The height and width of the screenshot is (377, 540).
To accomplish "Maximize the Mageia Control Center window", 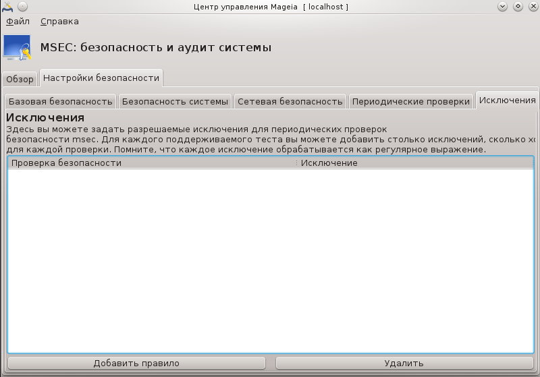I will pyautogui.click(x=518, y=7).
